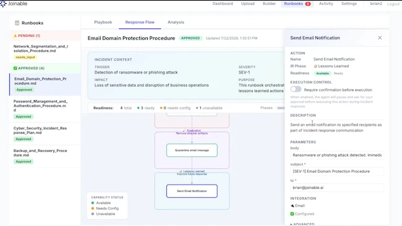Select the Response Flow tab
402x226 pixels.
coord(140,22)
